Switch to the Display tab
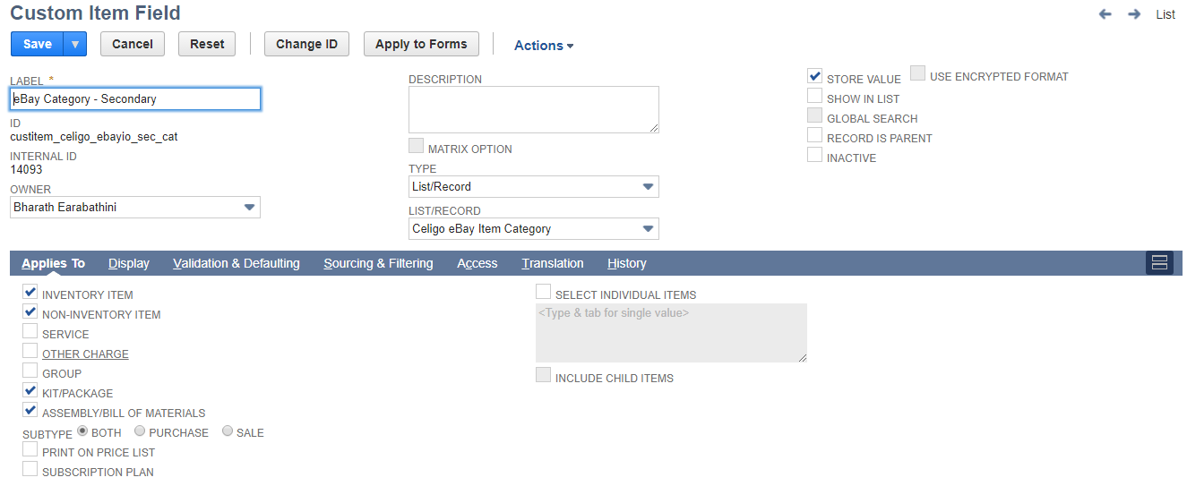The image size is (1187, 486). click(129, 263)
